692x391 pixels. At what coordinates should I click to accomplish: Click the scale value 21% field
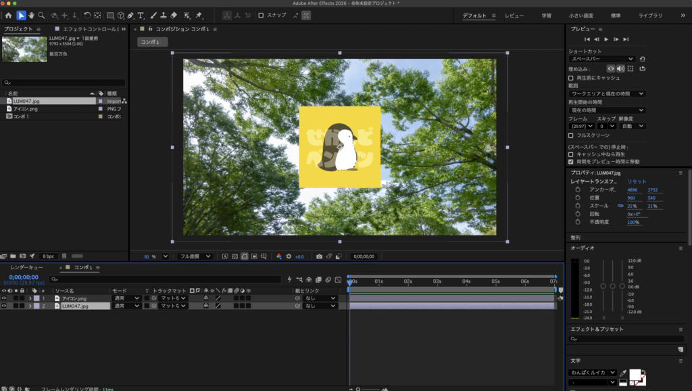pos(632,206)
